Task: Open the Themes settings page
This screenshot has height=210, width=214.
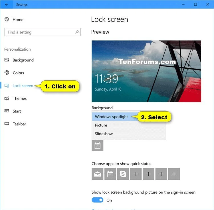Action: point(20,98)
